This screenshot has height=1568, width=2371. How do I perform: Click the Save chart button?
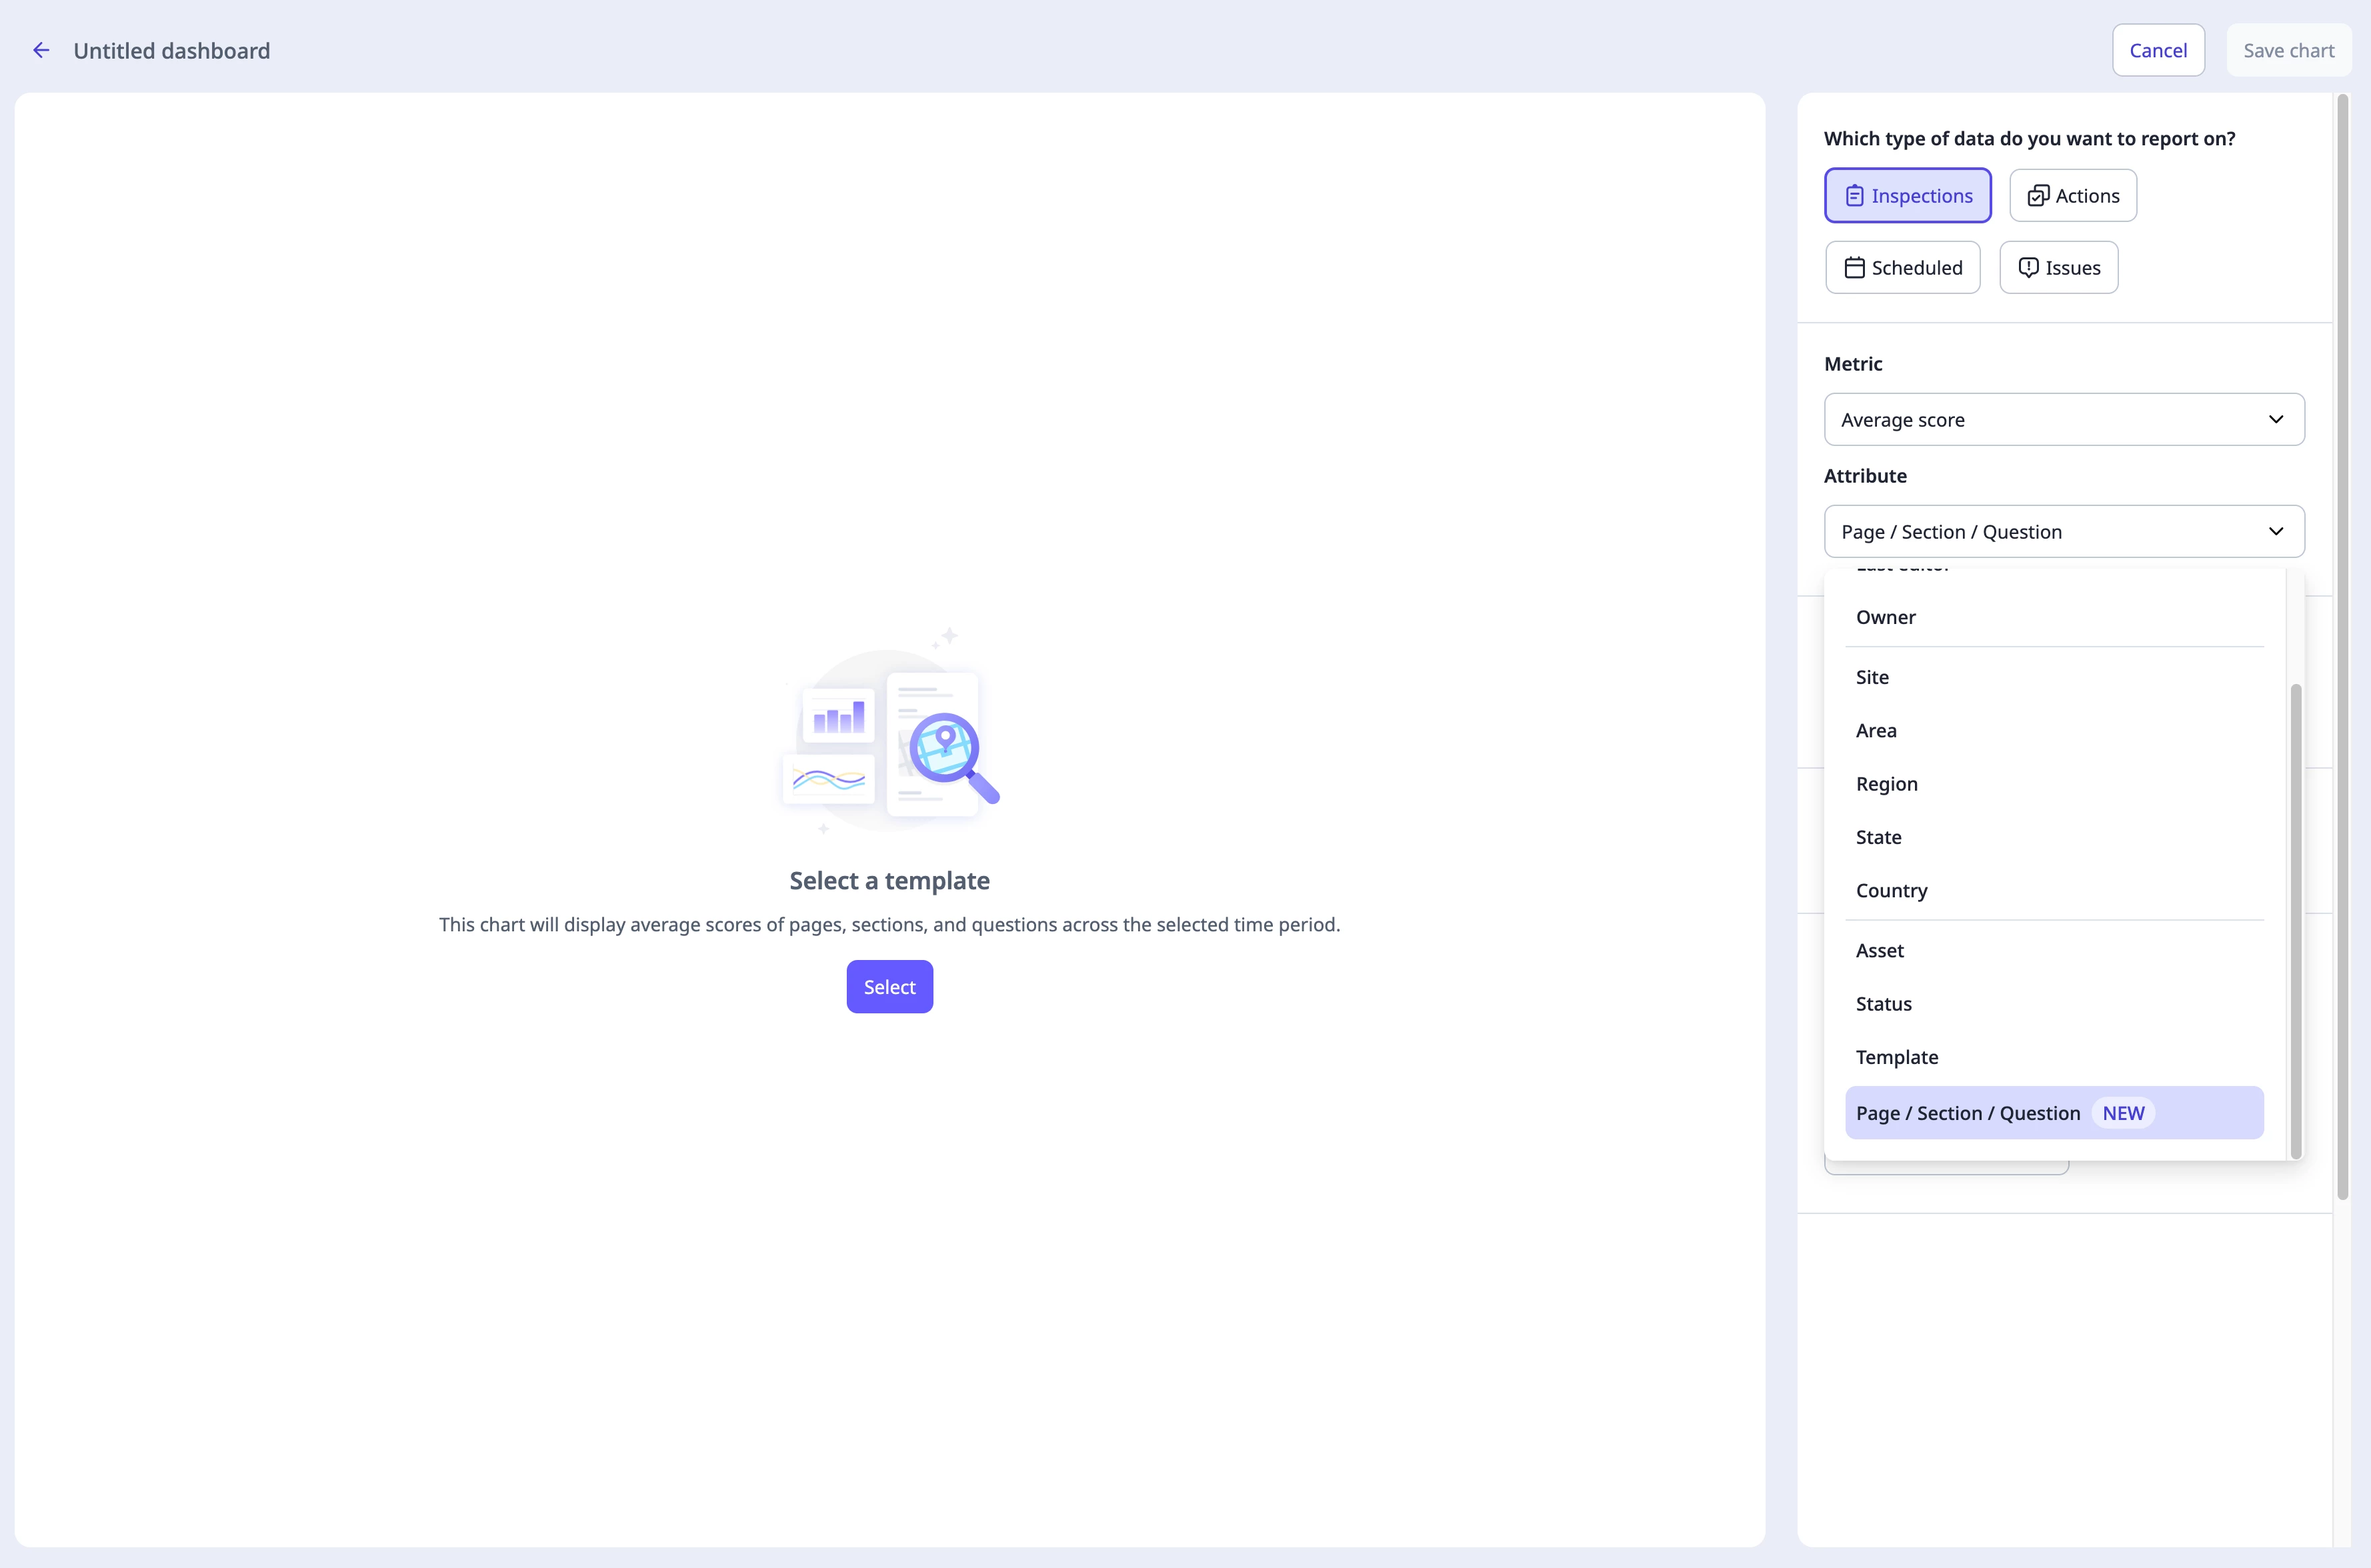click(2288, 50)
